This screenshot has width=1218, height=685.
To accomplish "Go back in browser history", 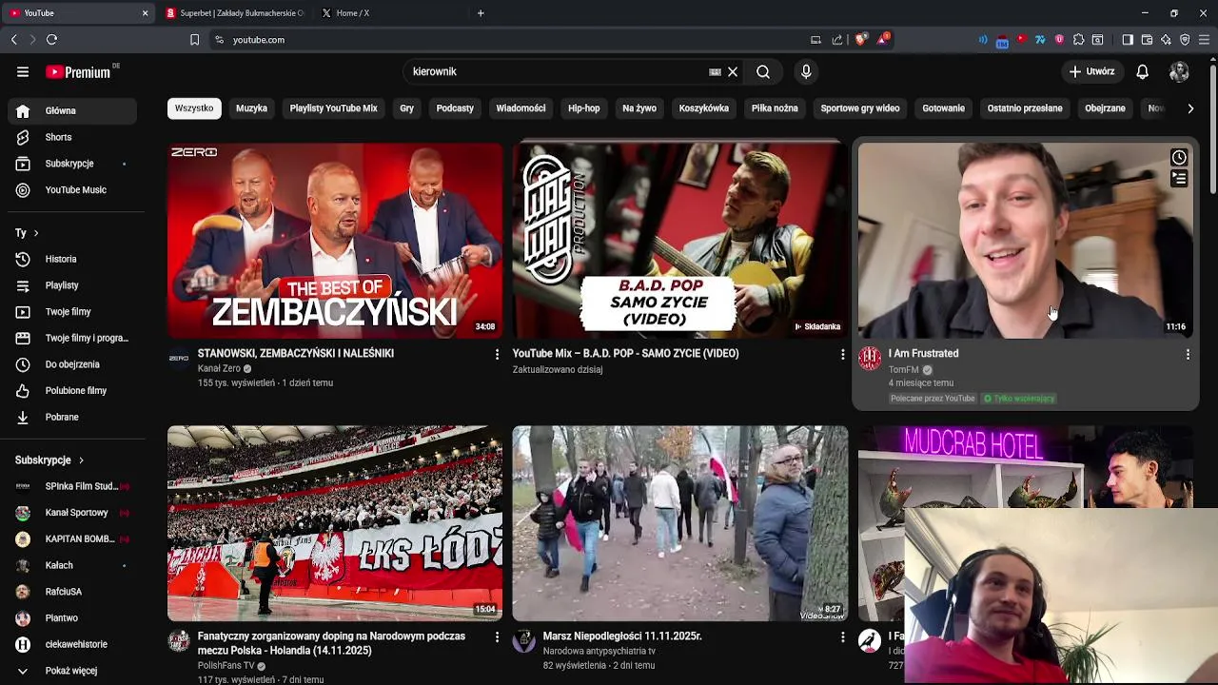I will pyautogui.click(x=13, y=39).
